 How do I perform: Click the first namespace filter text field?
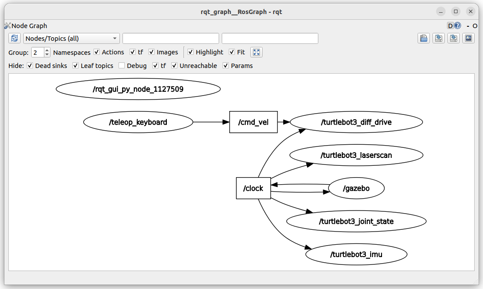click(171, 39)
